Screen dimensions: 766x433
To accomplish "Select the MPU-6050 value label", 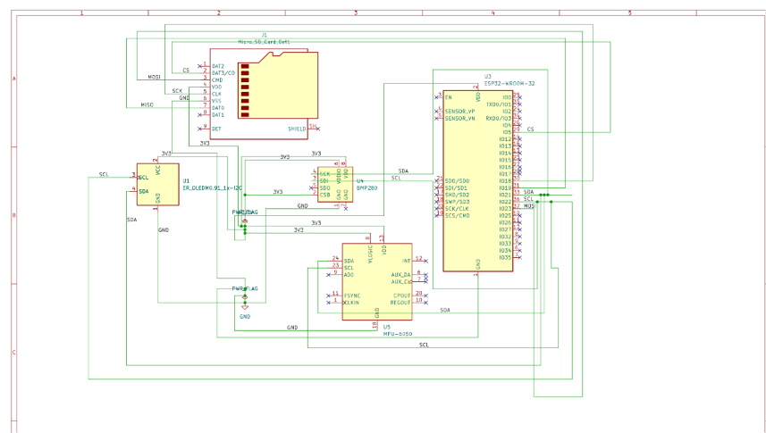I will point(398,334).
